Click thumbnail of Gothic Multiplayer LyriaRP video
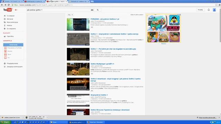221x124 pixels. [78, 69]
